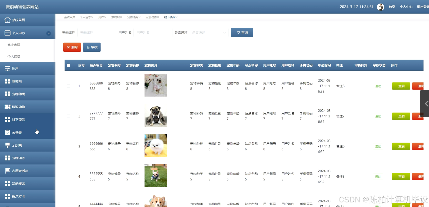The width and height of the screenshot is (429, 207).
Task: Check the checkbox for row 3
Action: point(68,146)
